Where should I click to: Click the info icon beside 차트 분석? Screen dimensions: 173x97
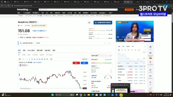point(28,65)
